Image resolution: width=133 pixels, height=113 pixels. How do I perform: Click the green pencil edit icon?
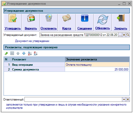[x=6, y=53]
